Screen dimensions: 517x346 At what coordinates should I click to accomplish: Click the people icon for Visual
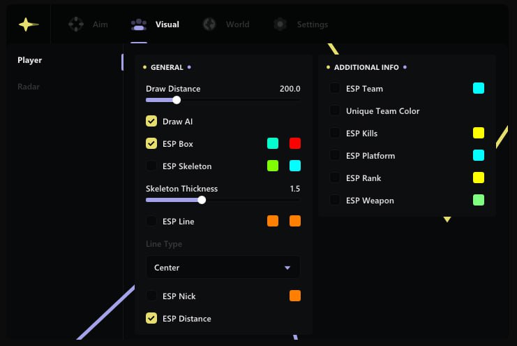pyautogui.click(x=139, y=24)
